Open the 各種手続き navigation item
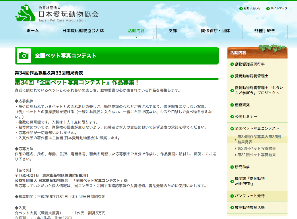This screenshot has height=219, width=297. pyautogui.click(x=265, y=31)
